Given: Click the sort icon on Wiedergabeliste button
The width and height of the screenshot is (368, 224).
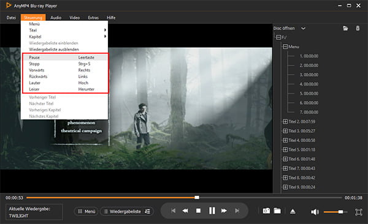Looking at the screenshot, I should coord(147,211).
